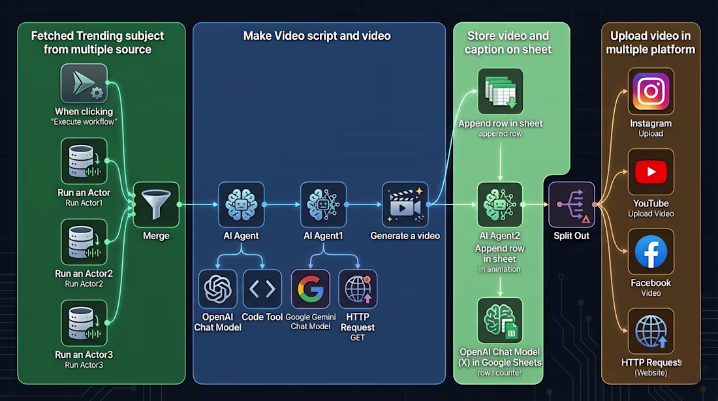Click the 'Store video and caption on sheet' heading
The image size is (718, 401).
(508, 42)
